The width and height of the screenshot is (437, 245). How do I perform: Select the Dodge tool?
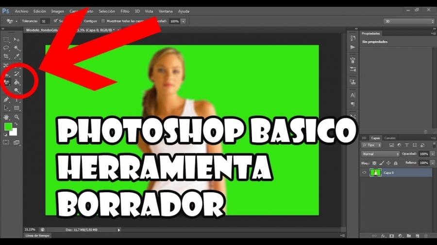click(17, 90)
